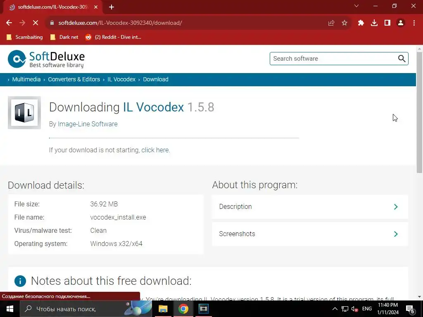The image size is (423, 317).
Task: Click the 'click here' download link
Action: coord(155,150)
